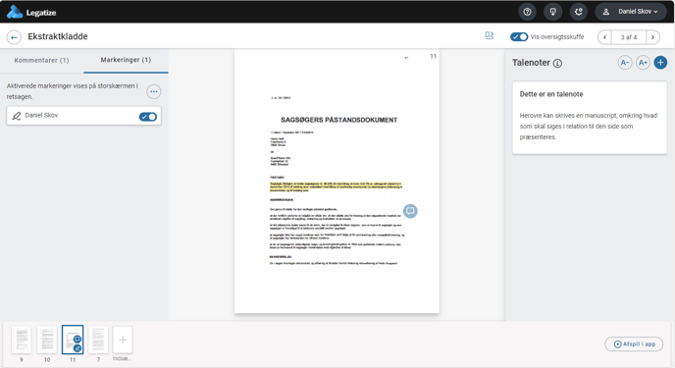Viewport: 675px width, 368px height.
Task: Click the Legatize logo
Action: (31, 12)
